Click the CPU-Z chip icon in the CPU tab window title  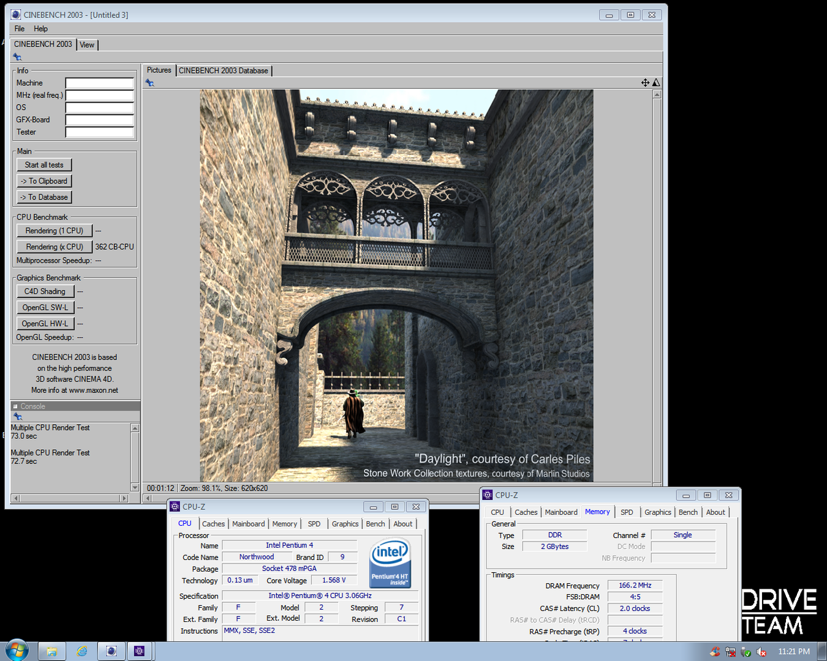click(175, 507)
